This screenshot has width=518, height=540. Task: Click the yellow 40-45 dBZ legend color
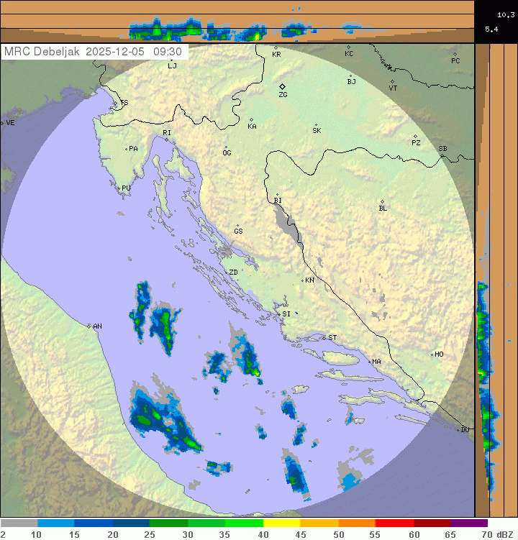[282, 523]
